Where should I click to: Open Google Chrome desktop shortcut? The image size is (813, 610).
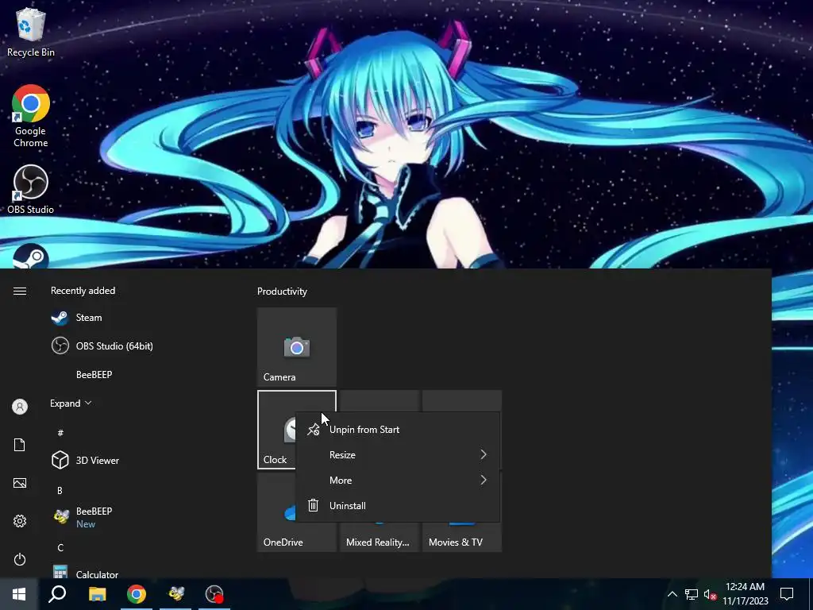(x=31, y=116)
